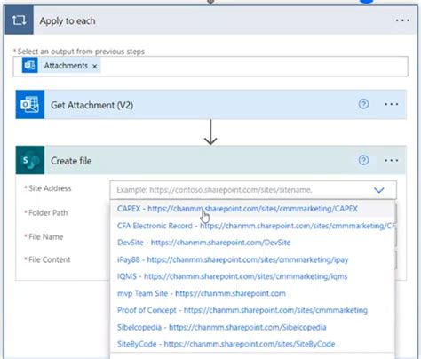Click the Apply to each header title
Viewport: 421px width, 359px height.
(68, 20)
